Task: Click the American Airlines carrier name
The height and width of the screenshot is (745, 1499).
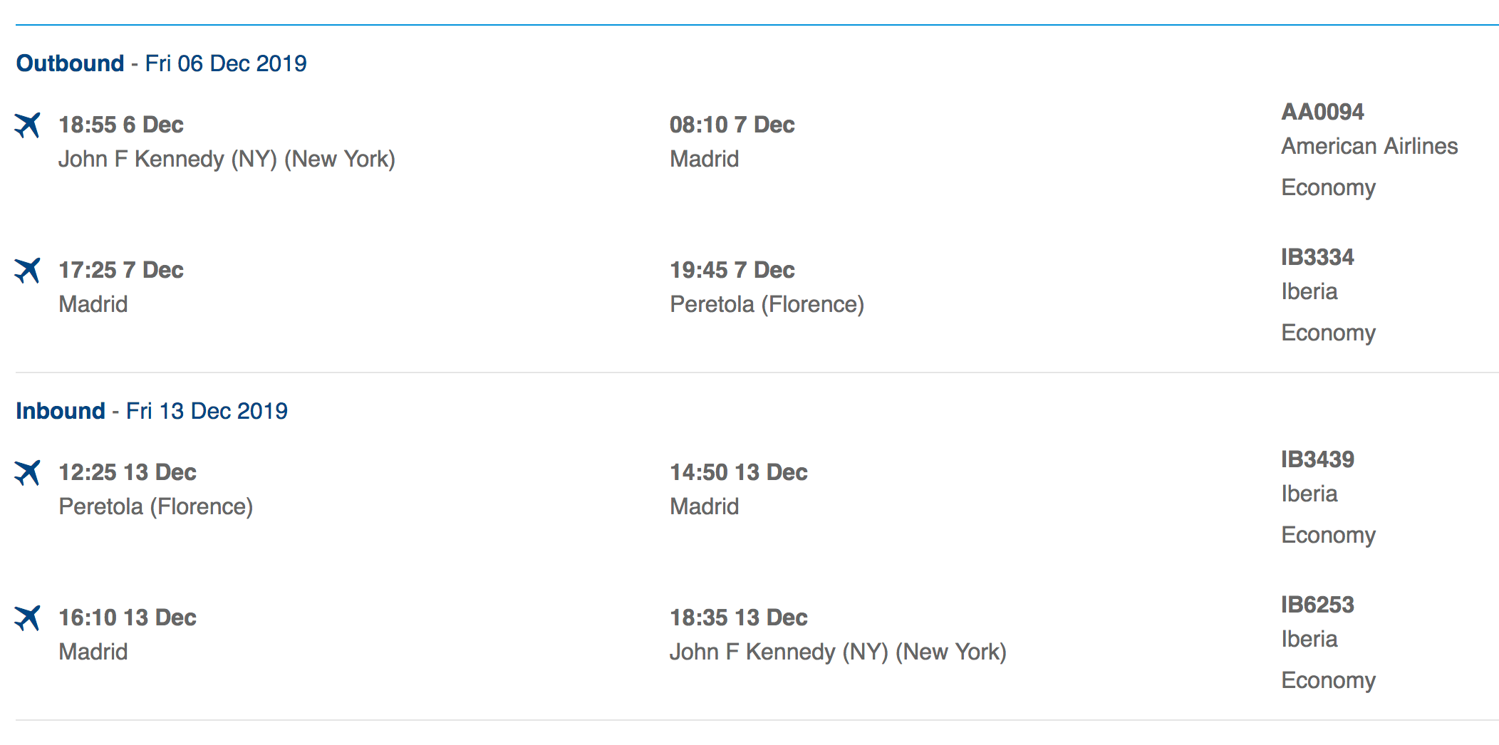Action: [1369, 146]
